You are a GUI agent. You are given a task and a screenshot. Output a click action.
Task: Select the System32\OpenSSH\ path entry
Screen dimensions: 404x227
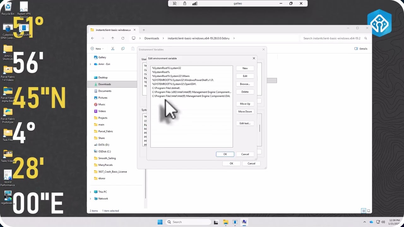[192, 84]
